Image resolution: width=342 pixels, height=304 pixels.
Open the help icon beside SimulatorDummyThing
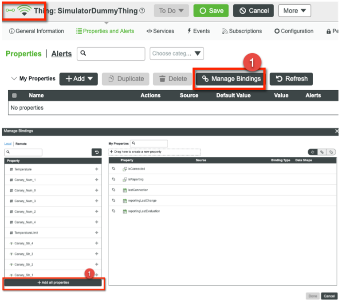pyautogui.click(x=142, y=11)
